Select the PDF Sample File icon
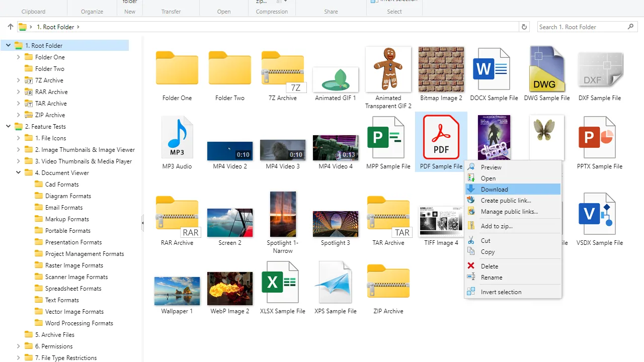644x362 pixels. pos(441,138)
